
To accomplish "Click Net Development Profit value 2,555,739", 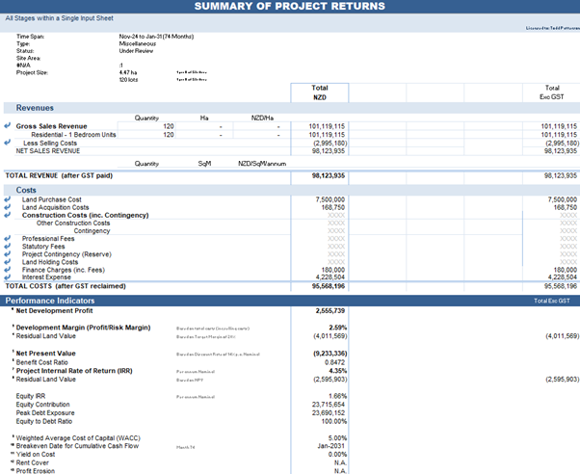I will 330,311.
